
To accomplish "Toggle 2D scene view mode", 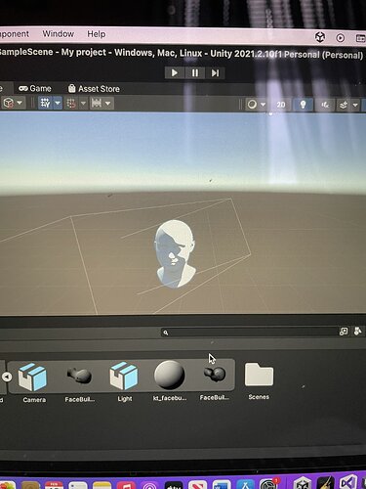I will coord(281,105).
